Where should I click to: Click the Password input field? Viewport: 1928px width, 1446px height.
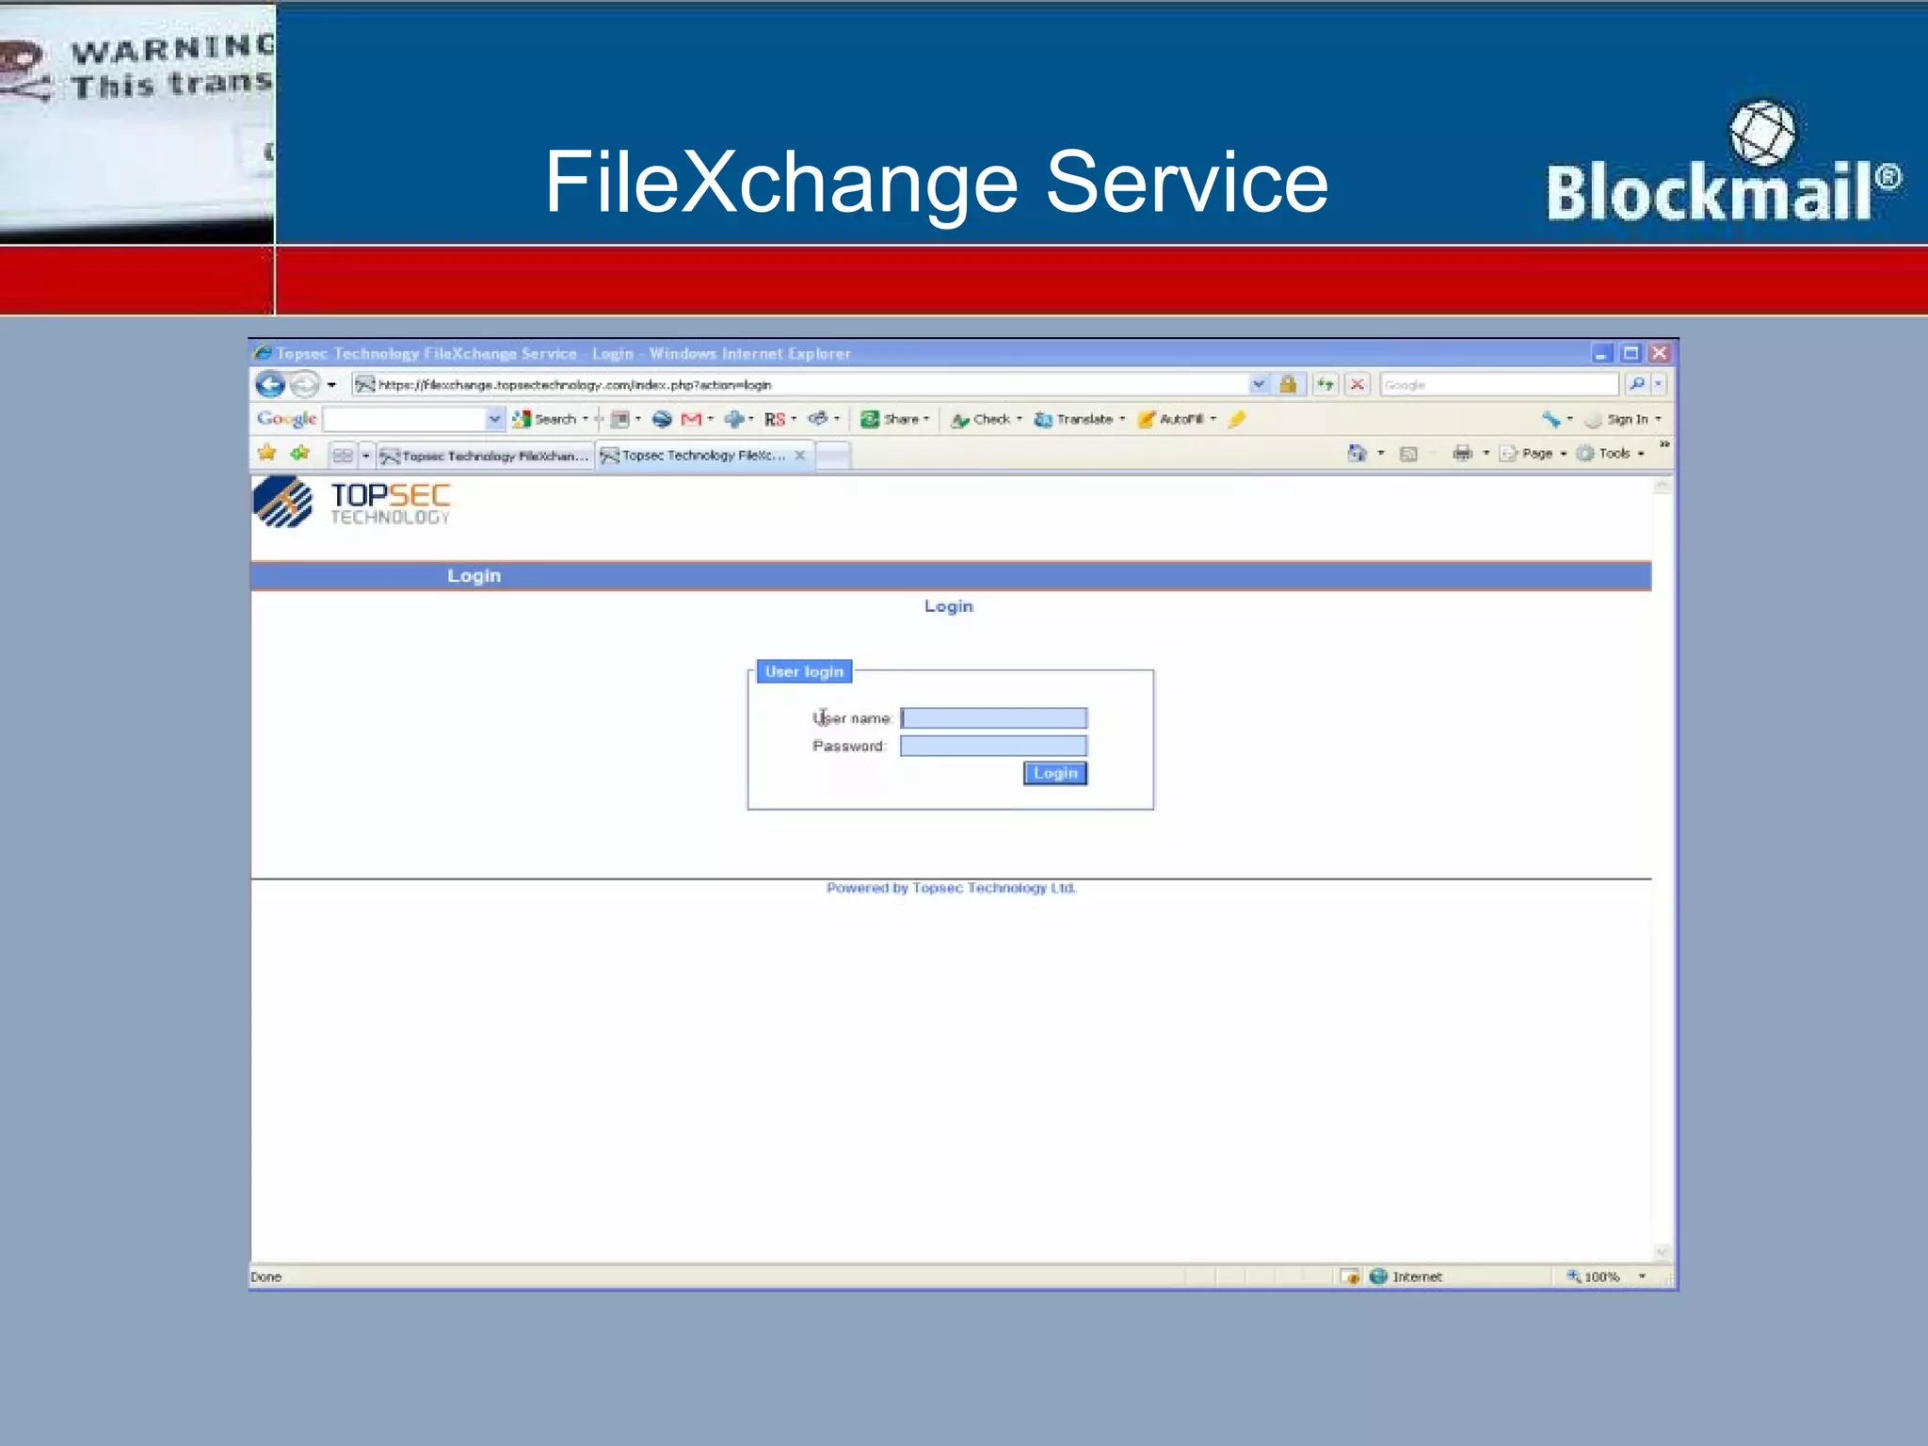(x=993, y=746)
